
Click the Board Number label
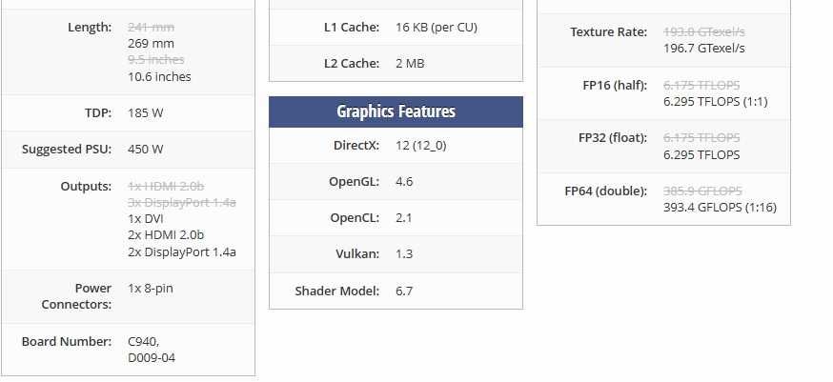coord(67,341)
